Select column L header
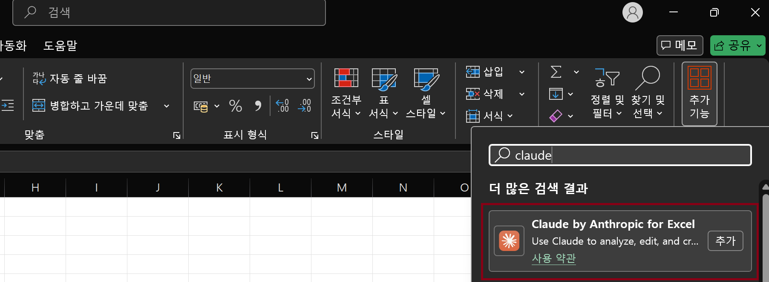Screen dimensions: 769x282 click(281, 188)
